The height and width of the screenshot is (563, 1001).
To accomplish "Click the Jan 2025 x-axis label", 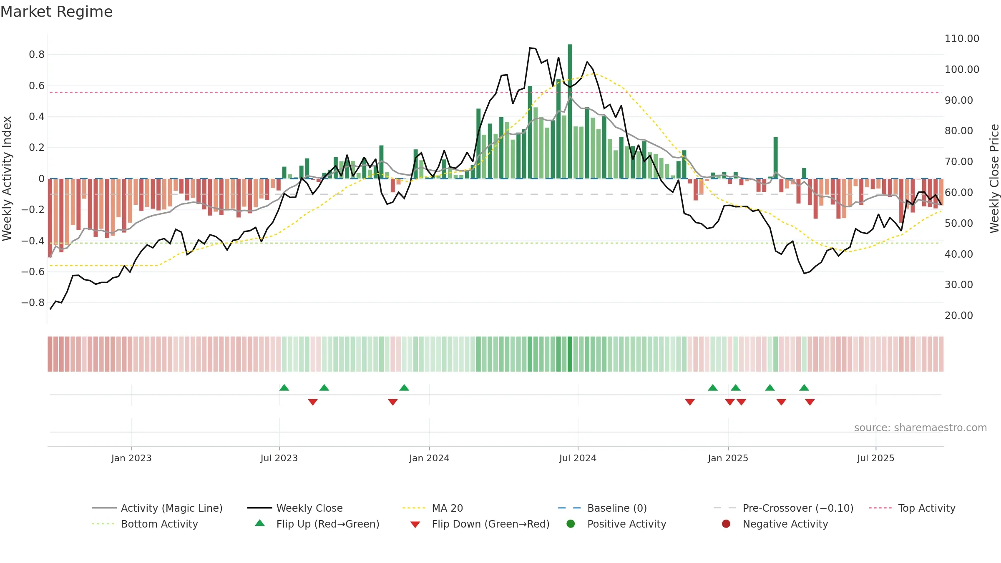I will click(728, 458).
